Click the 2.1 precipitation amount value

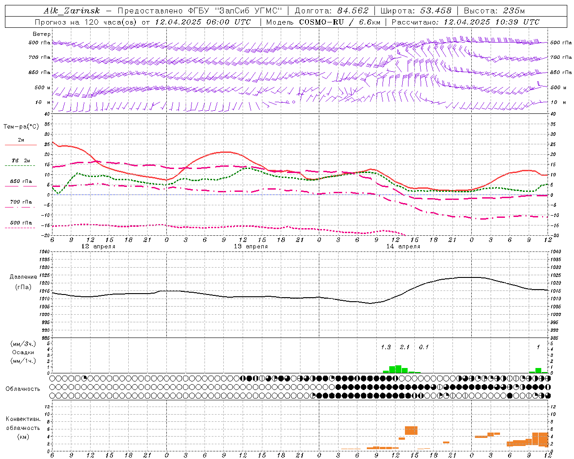(404, 347)
